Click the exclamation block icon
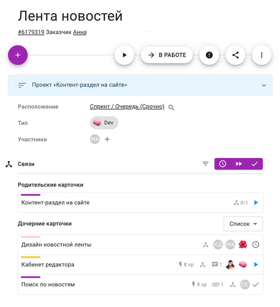280x307 pixels. (x=209, y=55)
